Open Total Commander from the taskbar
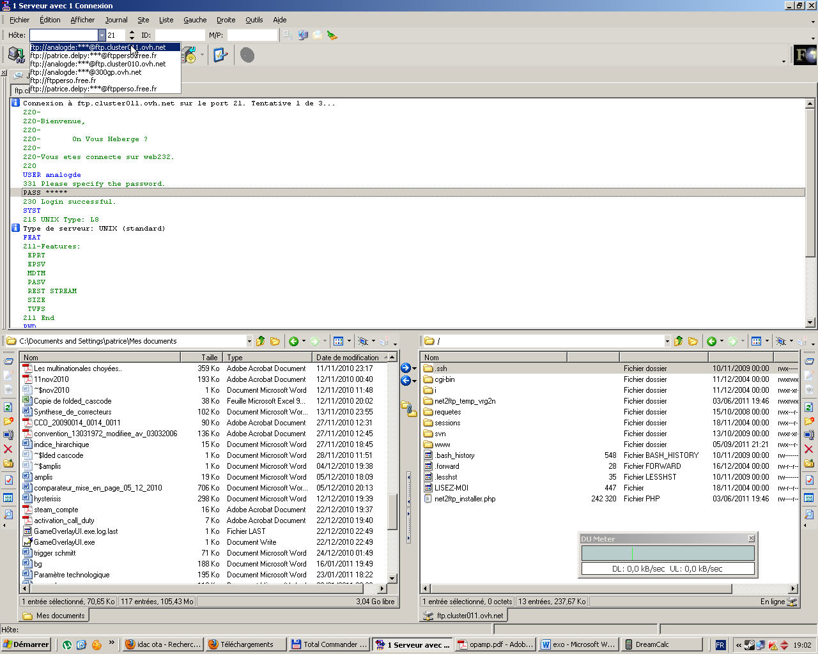818x654 pixels. [329, 644]
